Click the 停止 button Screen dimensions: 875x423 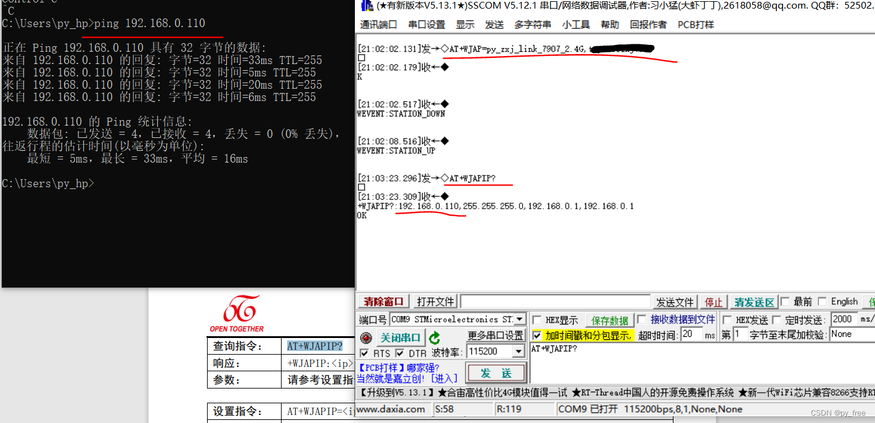click(x=714, y=302)
